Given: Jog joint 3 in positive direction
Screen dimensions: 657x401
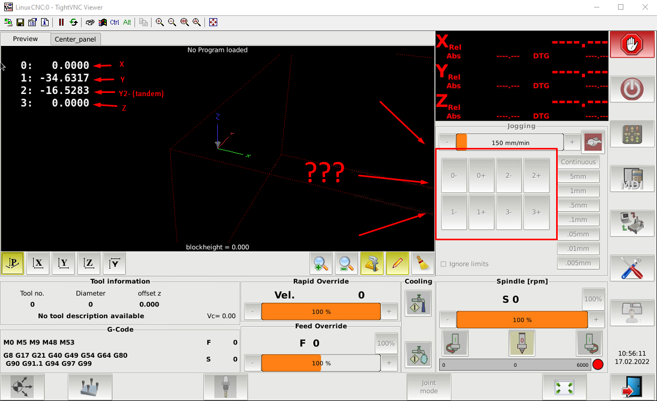Looking at the screenshot, I should 536,212.
